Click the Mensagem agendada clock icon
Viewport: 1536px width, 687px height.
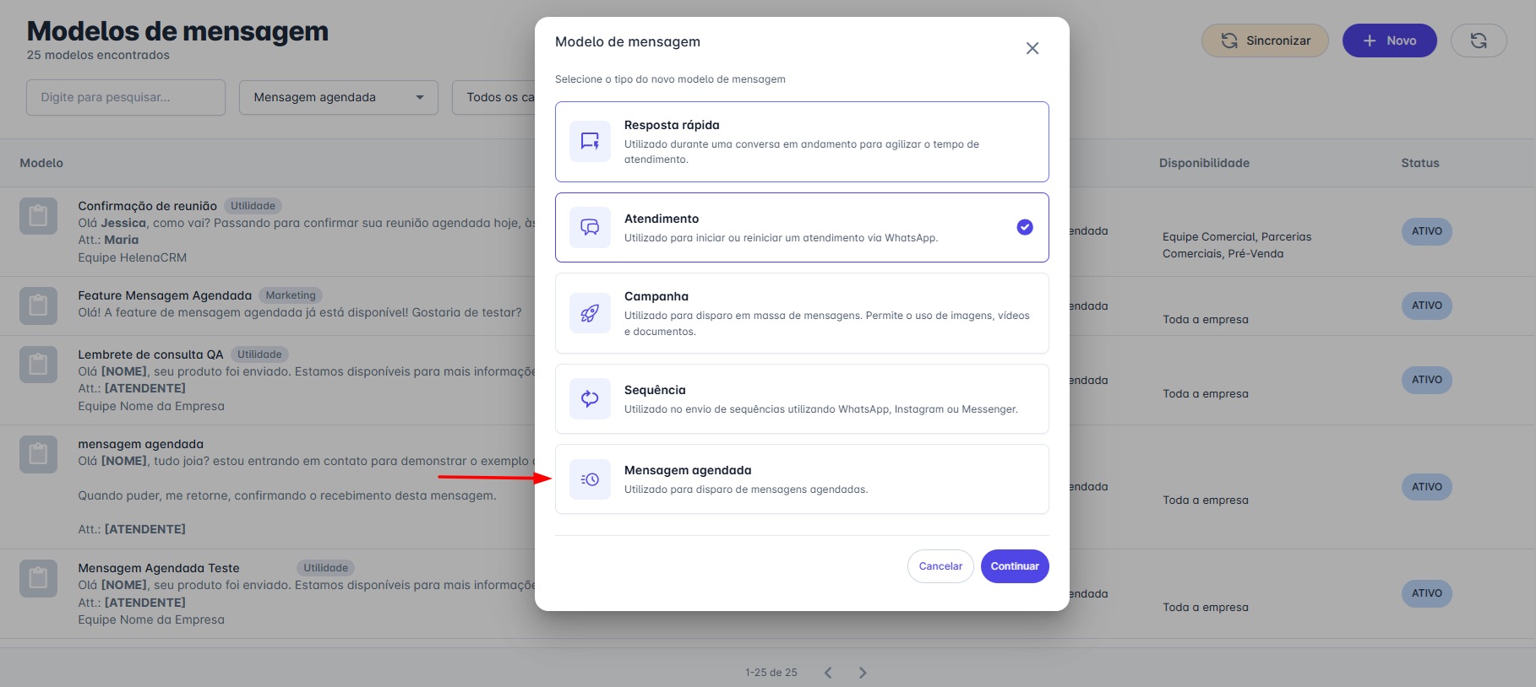(x=590, y=479)
